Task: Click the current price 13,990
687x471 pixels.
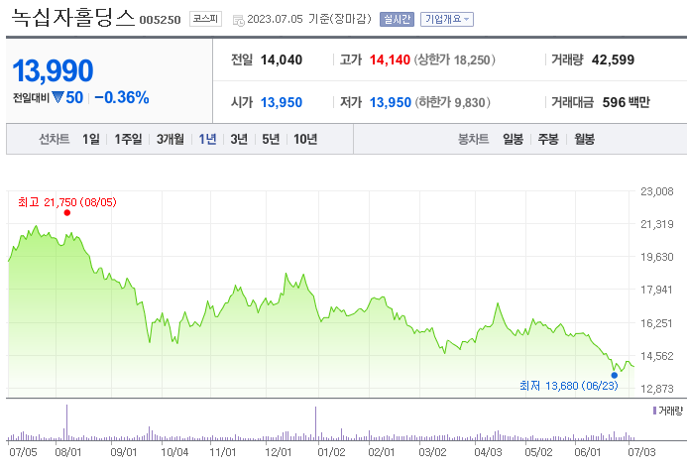Action: [x=53, y=70]
